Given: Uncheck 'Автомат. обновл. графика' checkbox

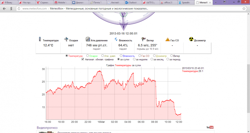Looking at the screenshot, I should click(x=83, y=59).
